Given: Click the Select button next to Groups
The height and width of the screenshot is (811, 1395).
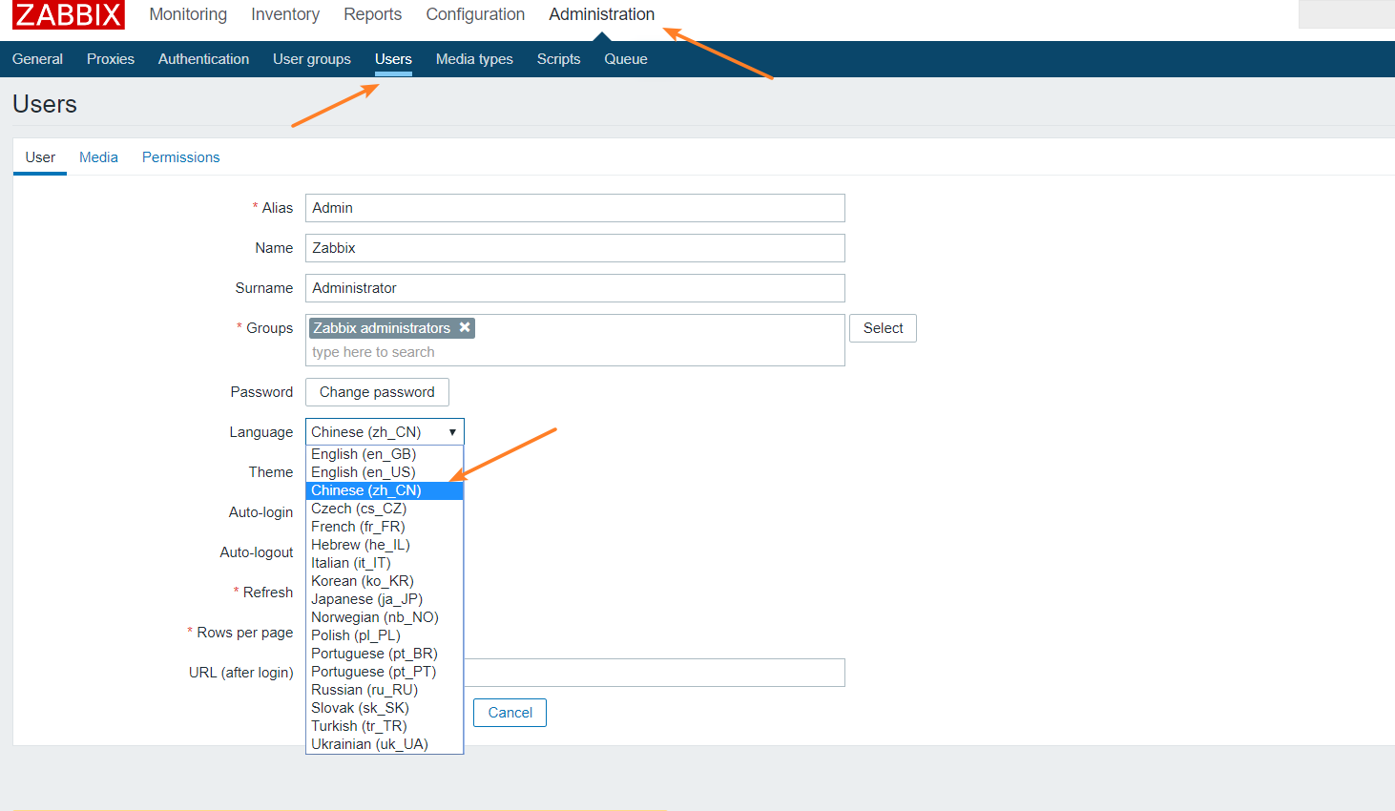Looking at the screenshot, I should tap(882, 327).
